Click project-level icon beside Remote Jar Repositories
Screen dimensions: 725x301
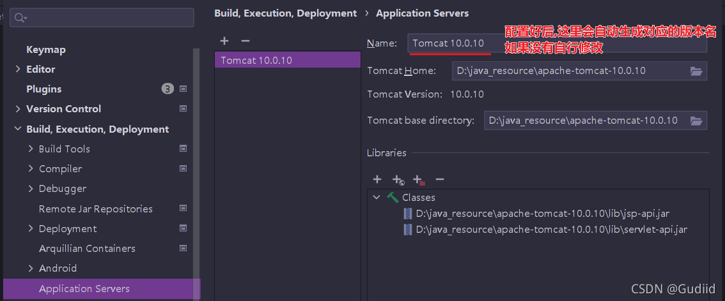pos(183,209)
